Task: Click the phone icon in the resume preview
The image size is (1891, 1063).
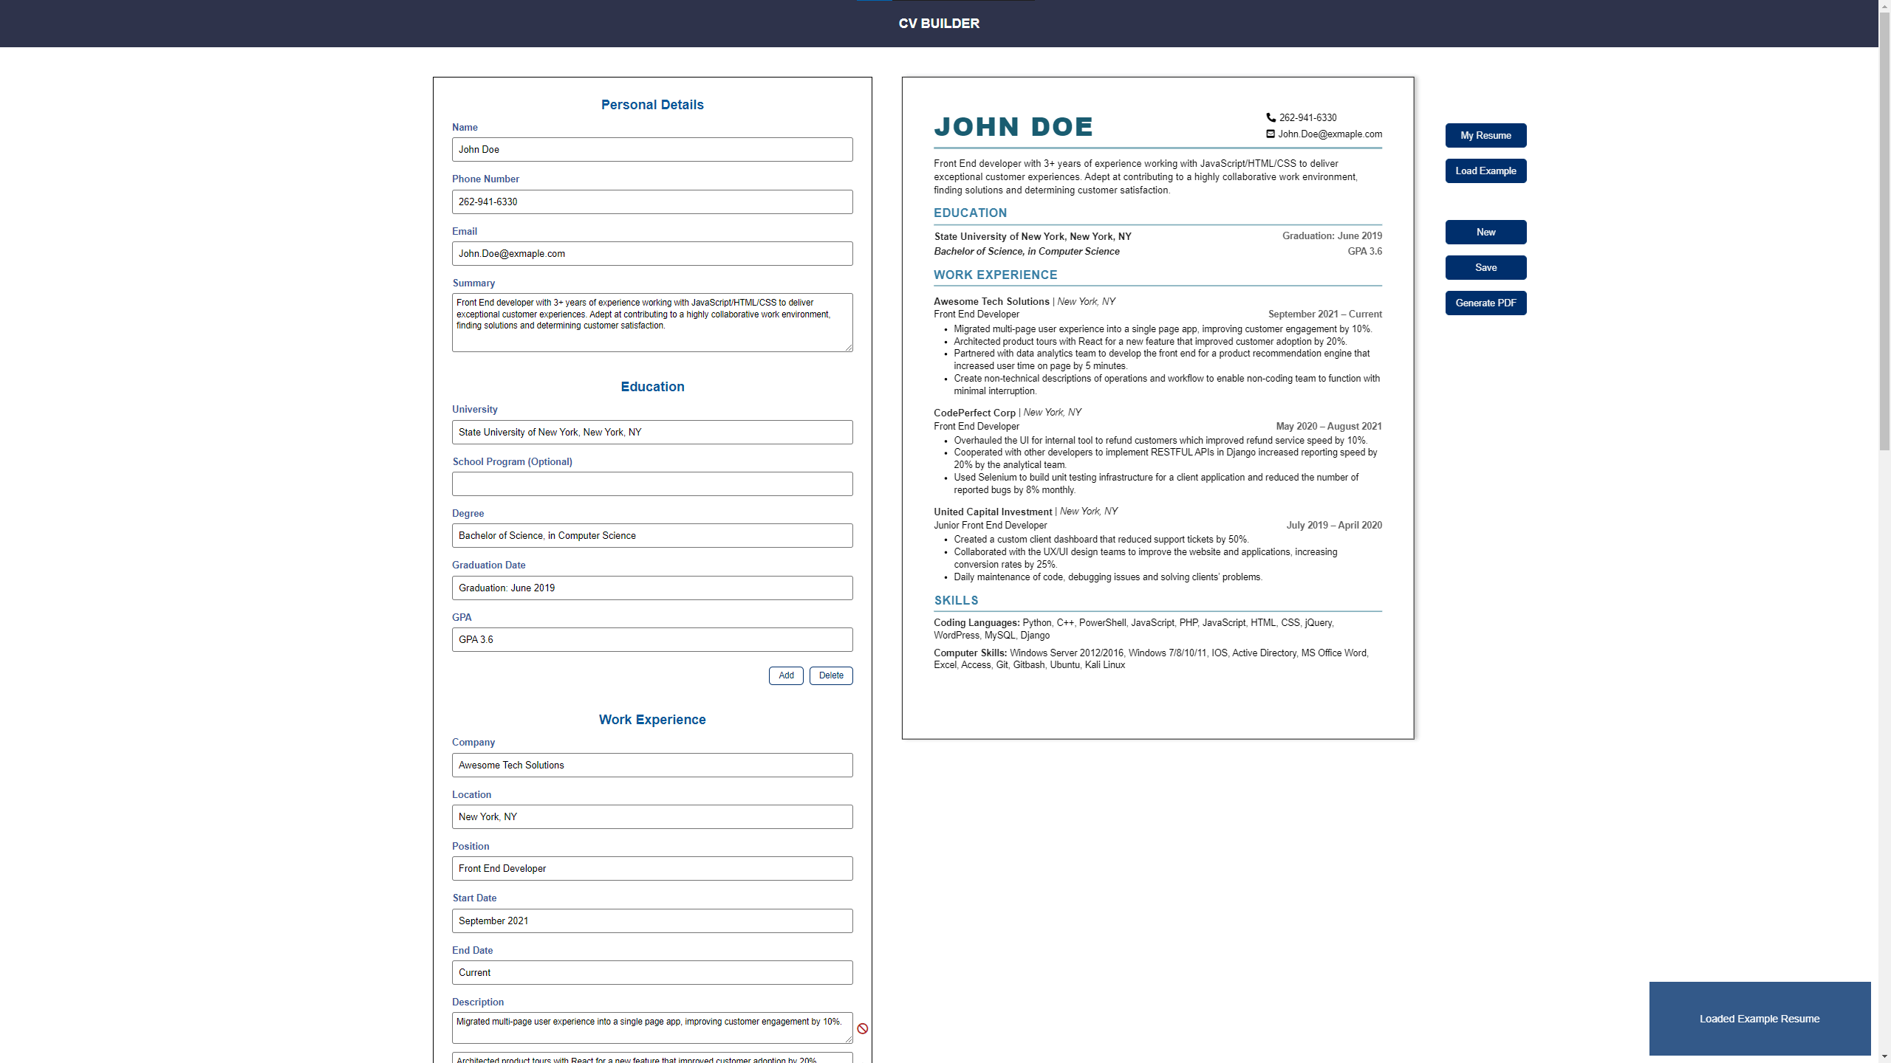Action: click(1270, 117)
